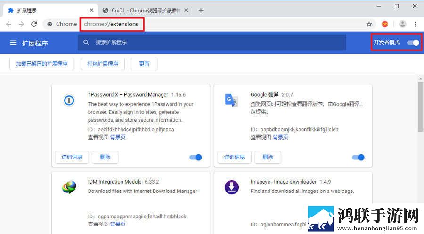
Task: Open the hamburger menu beside 扩展程序
Action: click(x=13, y=43)
